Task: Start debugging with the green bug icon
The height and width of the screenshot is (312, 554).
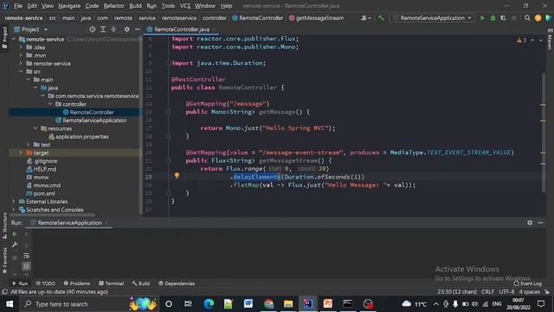Action: [493, 17]
